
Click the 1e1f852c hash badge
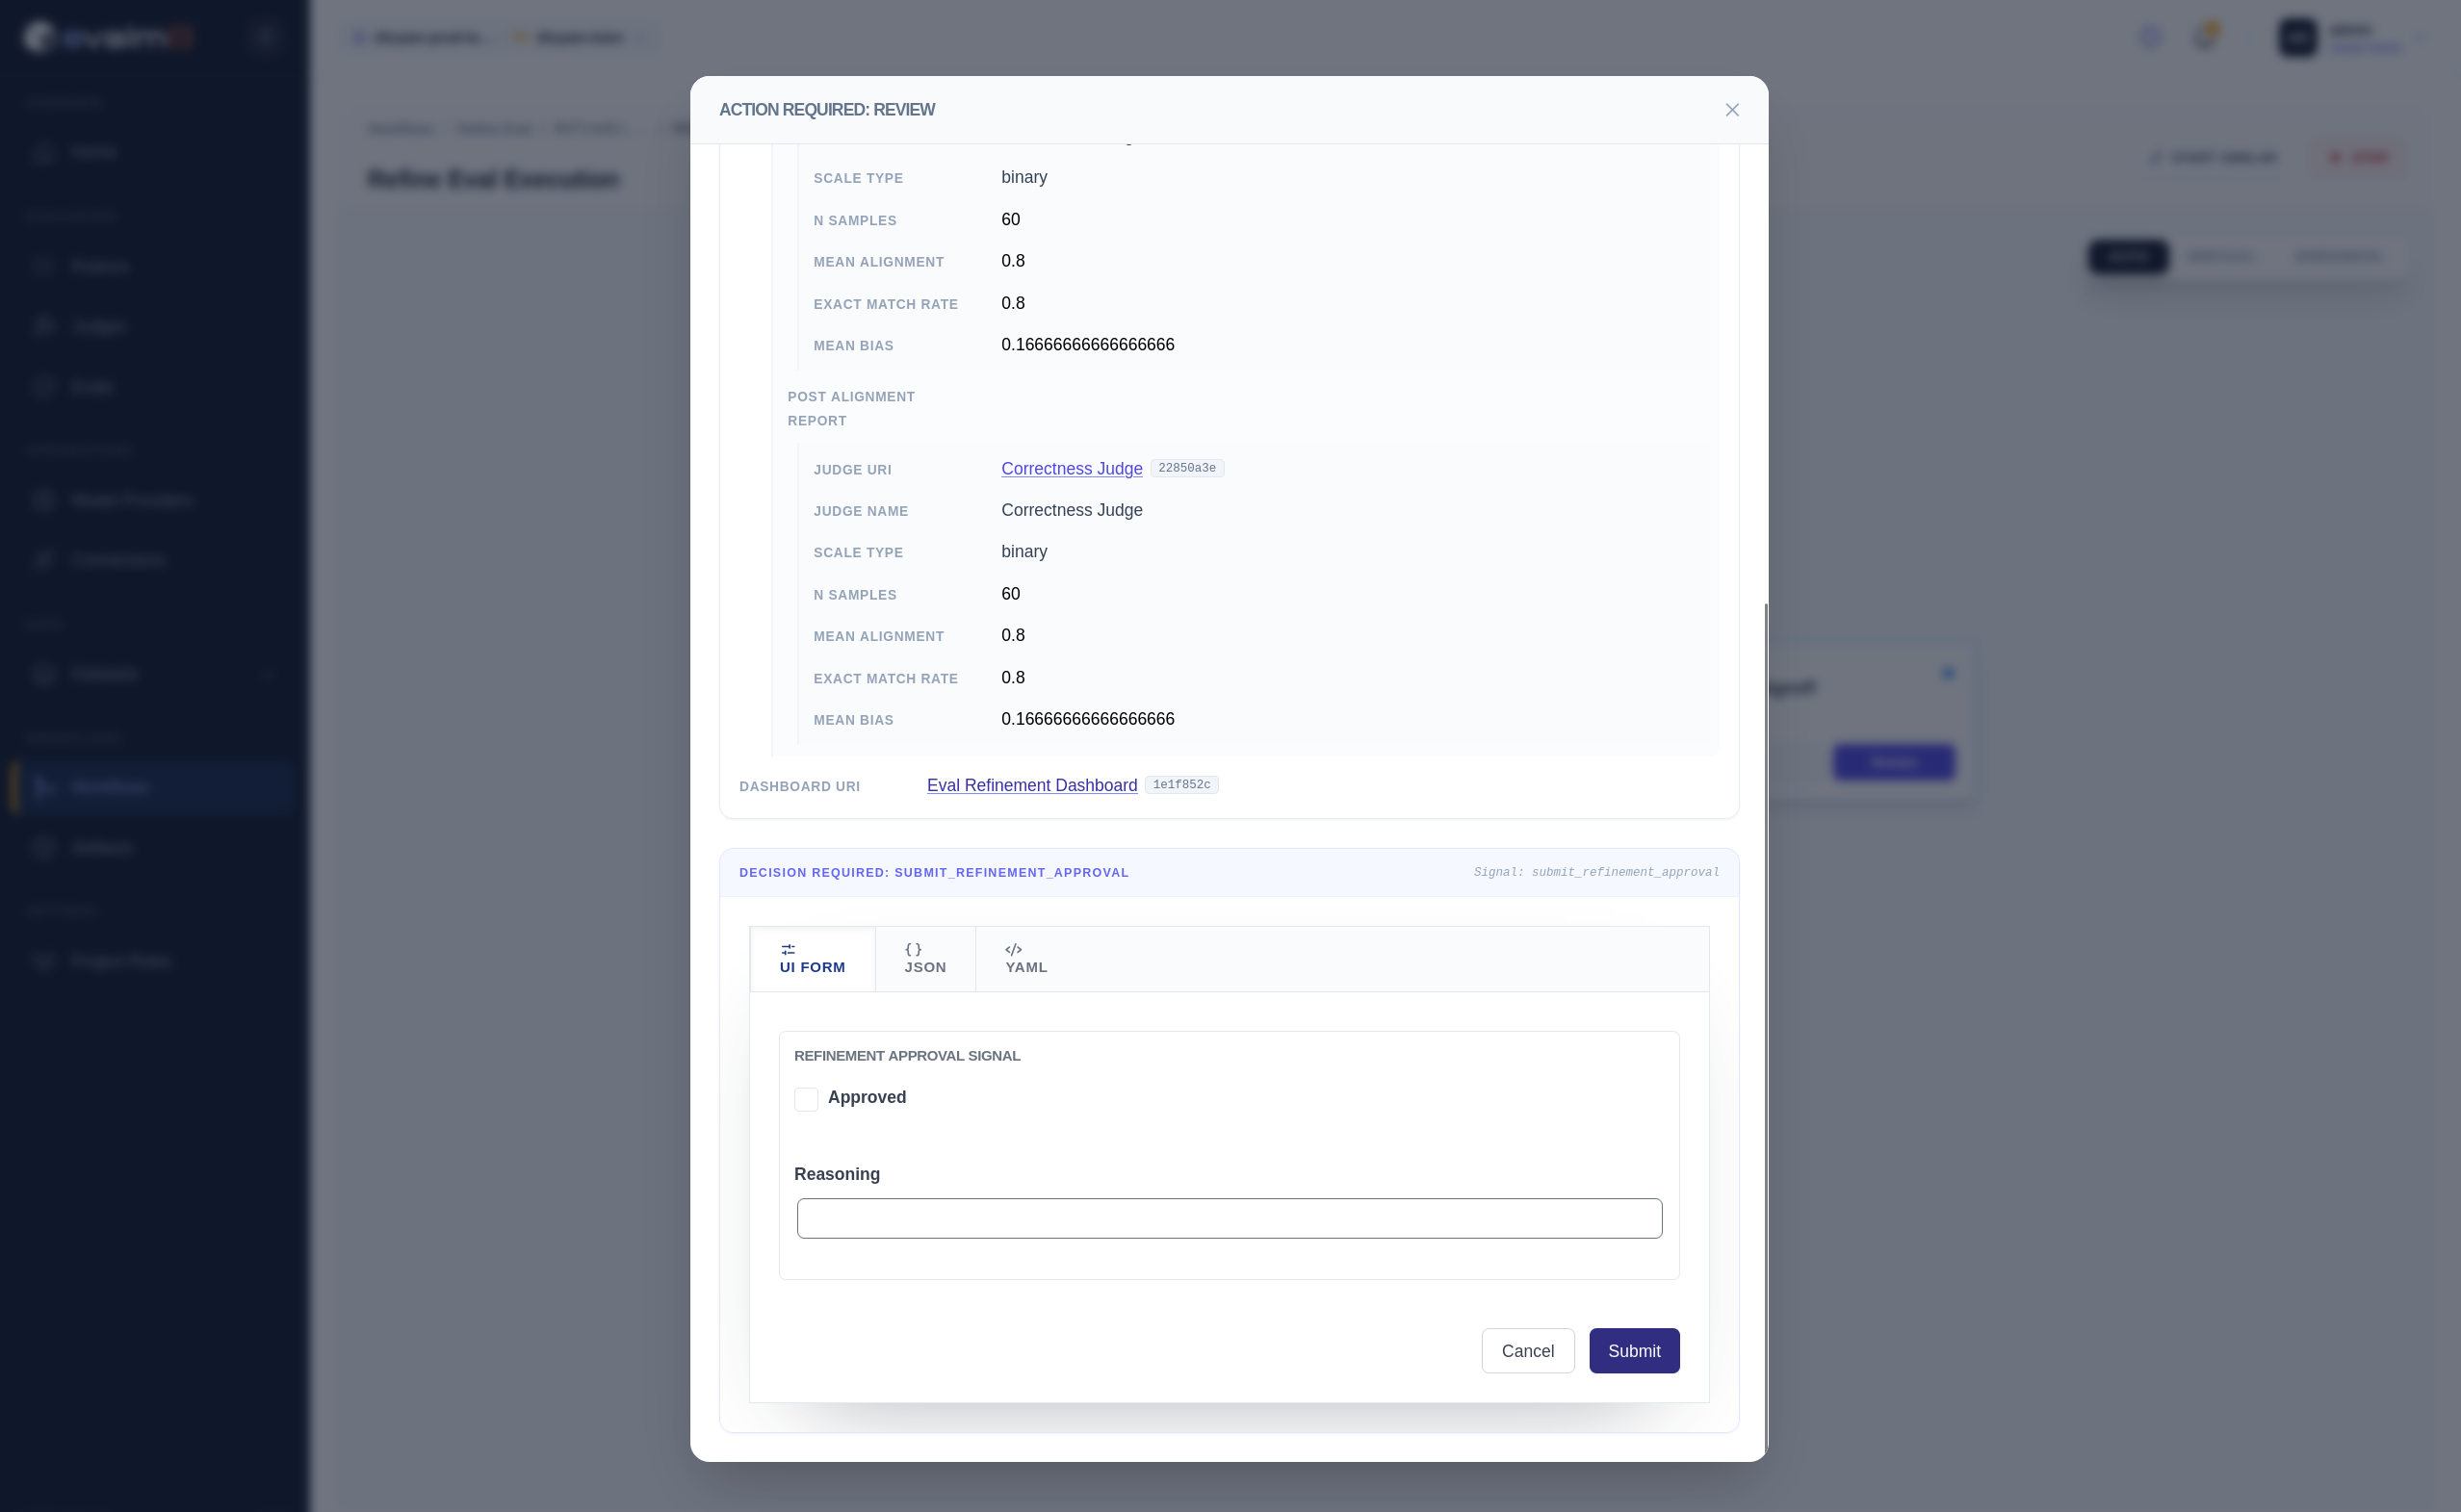1180,785
